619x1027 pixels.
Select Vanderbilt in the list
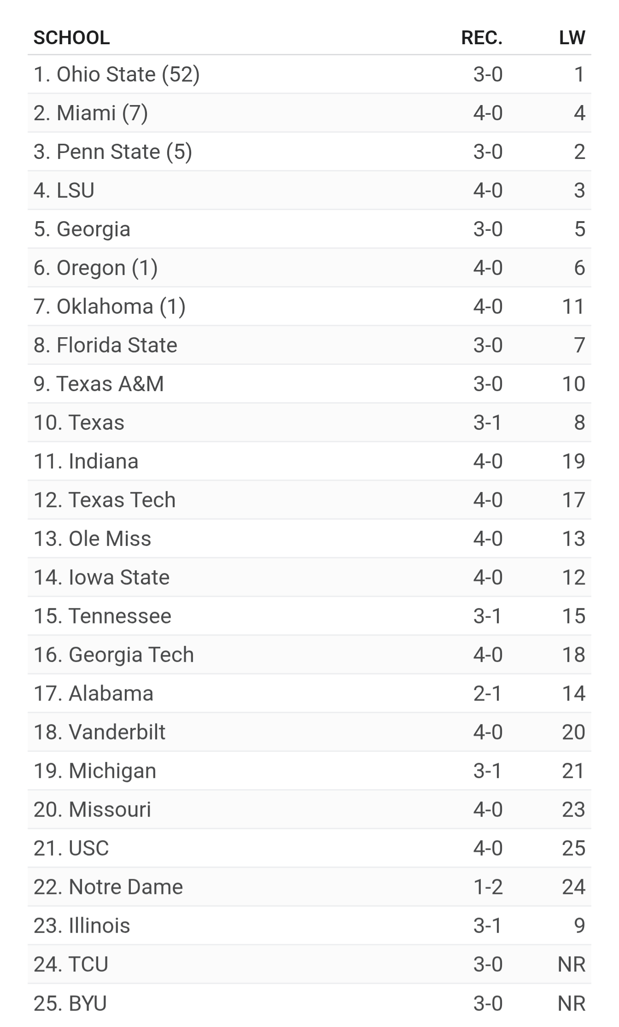99,733
